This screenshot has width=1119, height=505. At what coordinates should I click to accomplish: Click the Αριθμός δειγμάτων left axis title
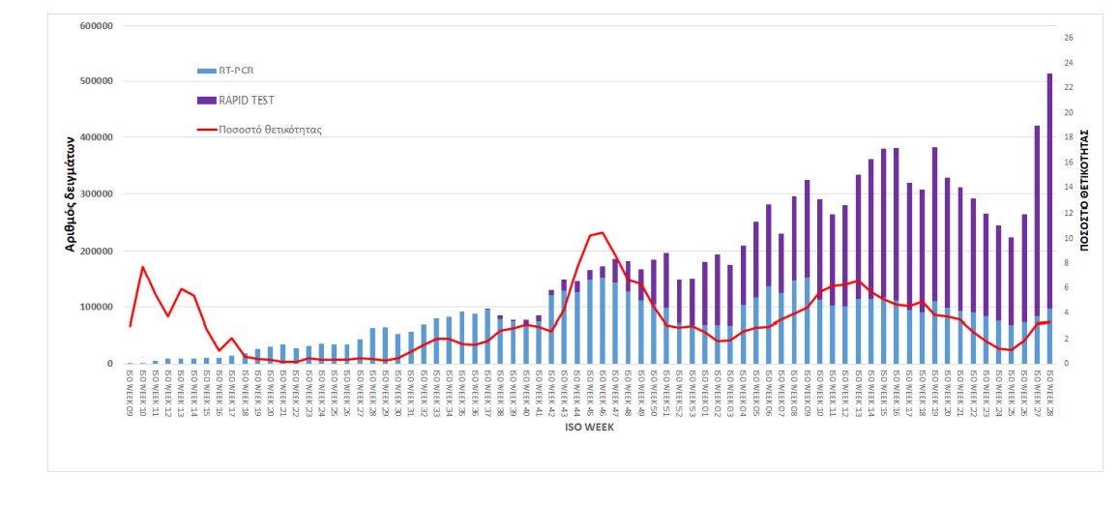[71, 194]
